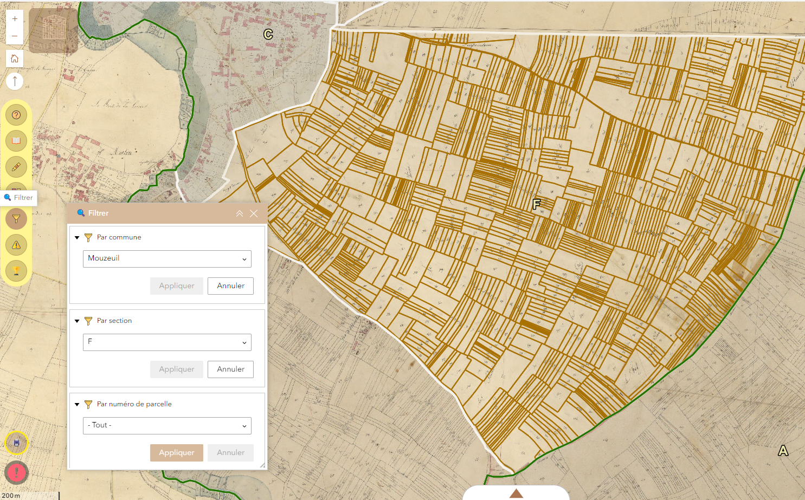Minimize the Filtrer panel with double chevron
Image resolution: width=805 pixels, height=500 pixels.
pos(239,213)
